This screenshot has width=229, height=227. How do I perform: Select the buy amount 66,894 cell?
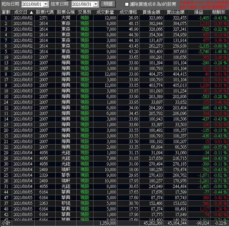[x=152, y=147]
